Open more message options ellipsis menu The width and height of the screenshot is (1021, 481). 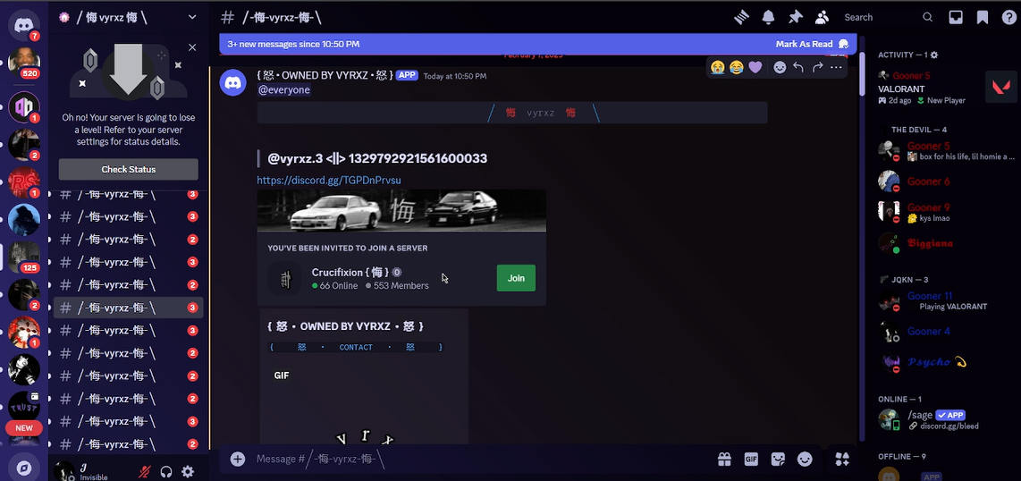pyautogui.click(x=836, y=67)
